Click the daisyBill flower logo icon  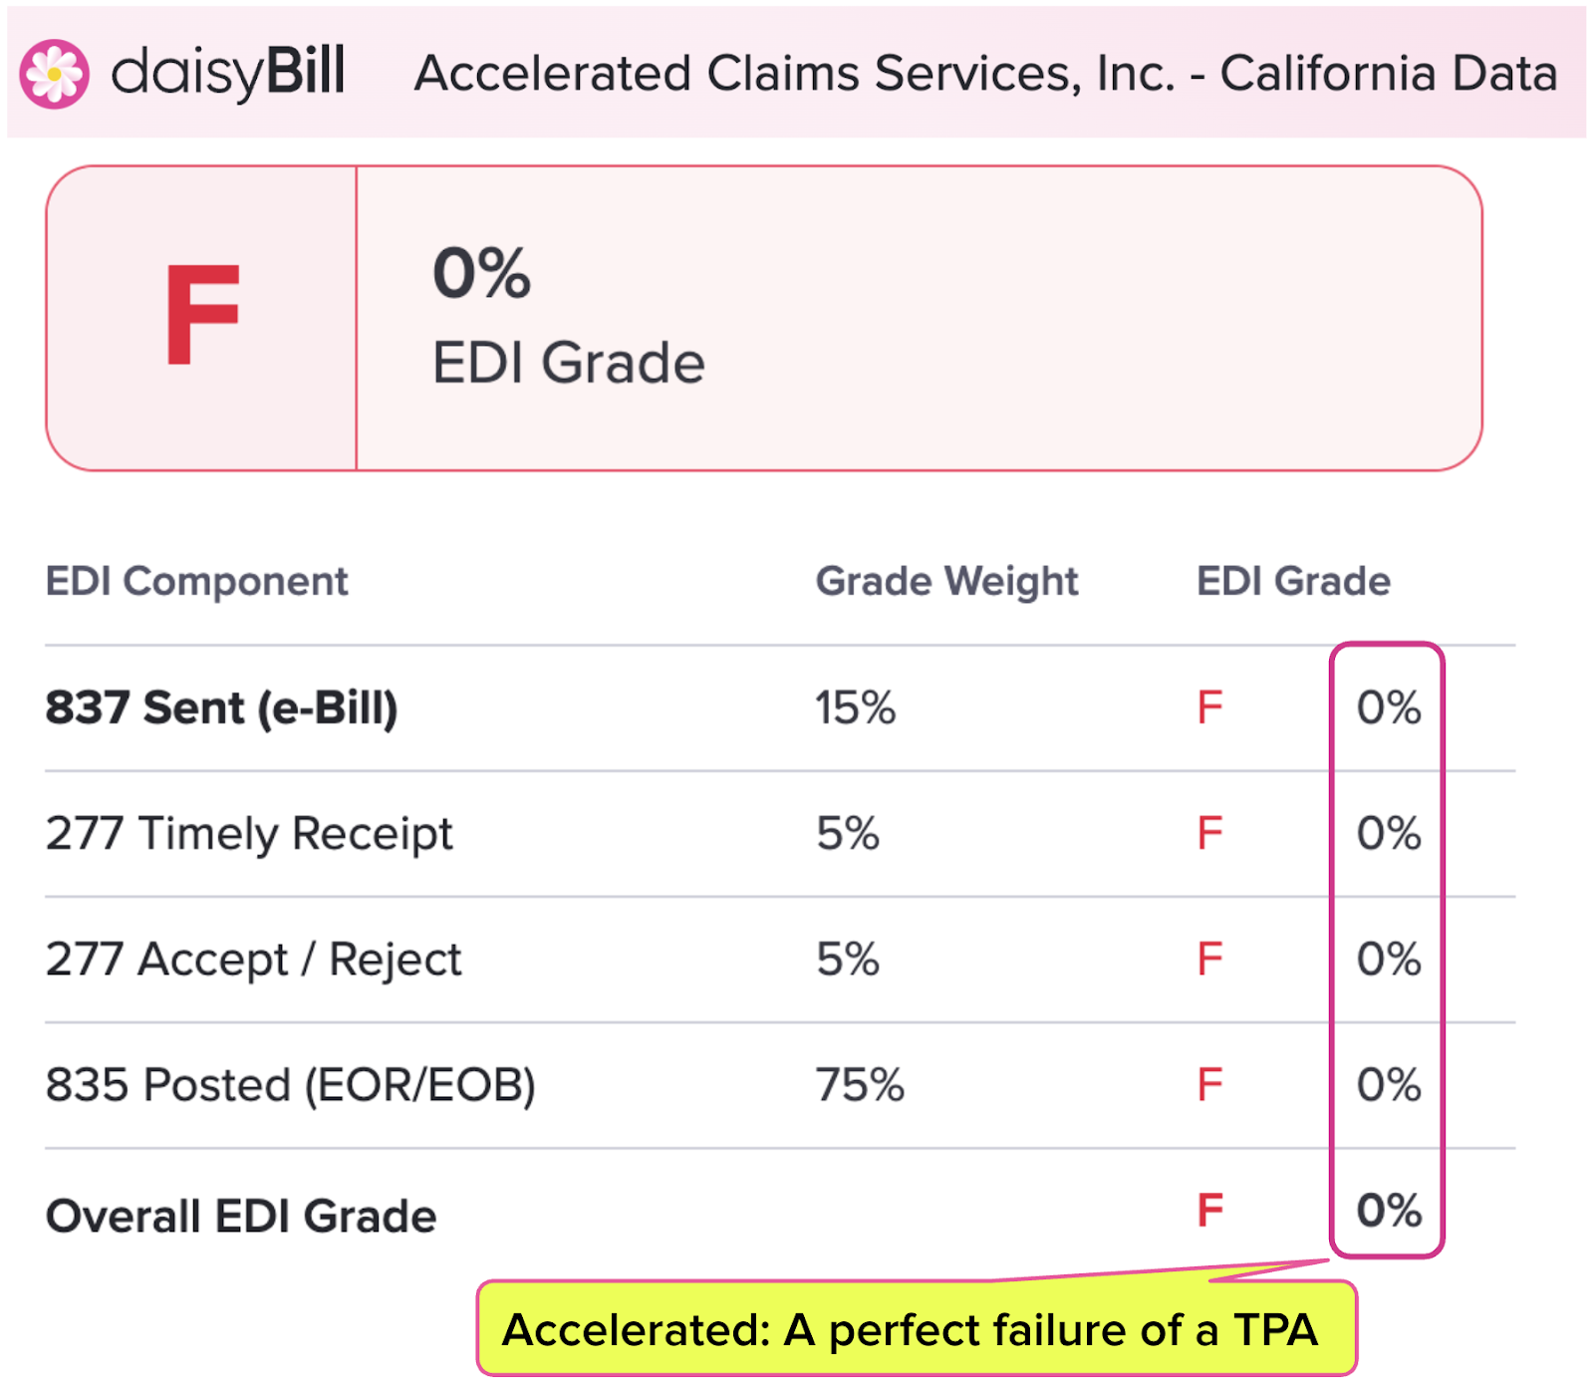pyautogui.click(x=55, y=74)
